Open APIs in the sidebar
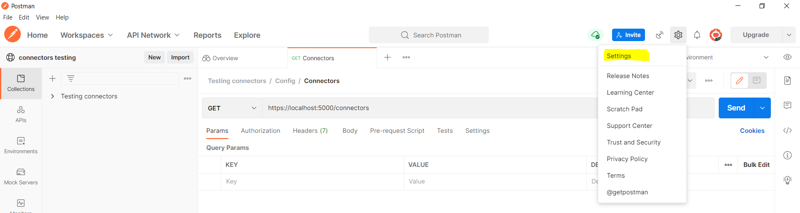 point(21,115)
